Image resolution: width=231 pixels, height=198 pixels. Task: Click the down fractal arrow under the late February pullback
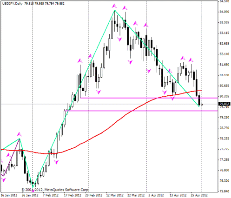pos(99,92)
